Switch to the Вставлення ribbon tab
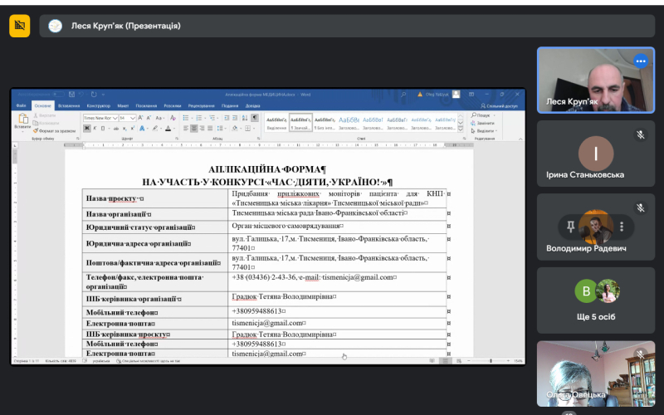 pos(69,106)
